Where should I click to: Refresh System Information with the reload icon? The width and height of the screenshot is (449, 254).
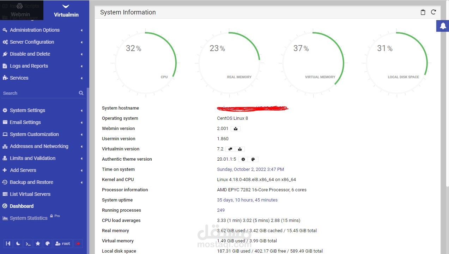(x=433, y=12)
